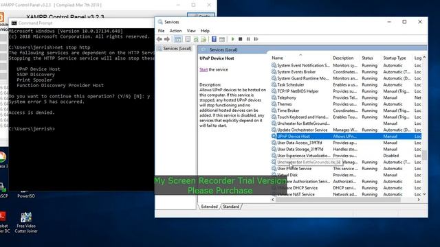Sort by the Status column header
Screen dimensions: 440x247
pyautogui.click(x=367, y=58)
